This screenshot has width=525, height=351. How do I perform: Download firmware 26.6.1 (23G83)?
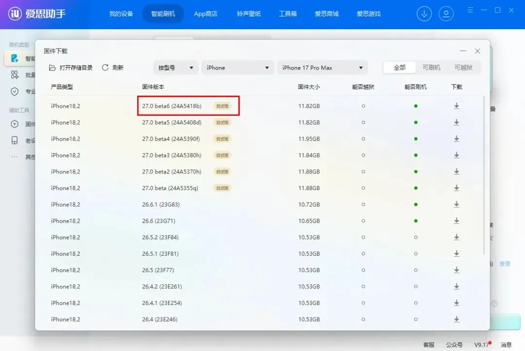coord(456,204)
